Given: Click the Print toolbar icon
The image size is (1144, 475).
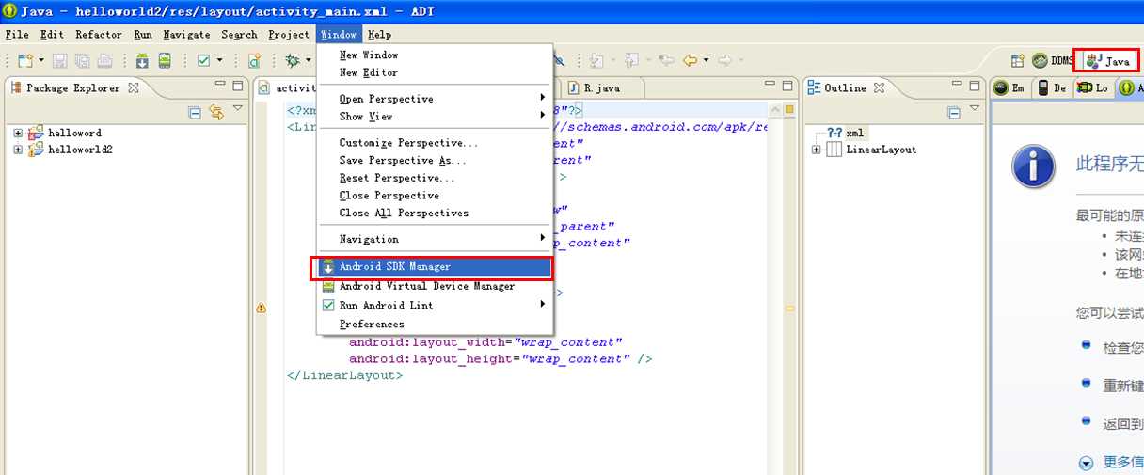Looking at the screenshot, I should pyautogui.click(x=105, y=60).
